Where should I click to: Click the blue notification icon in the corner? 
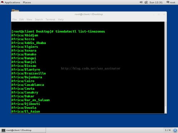pyautogui.click(x=175, y=130)
